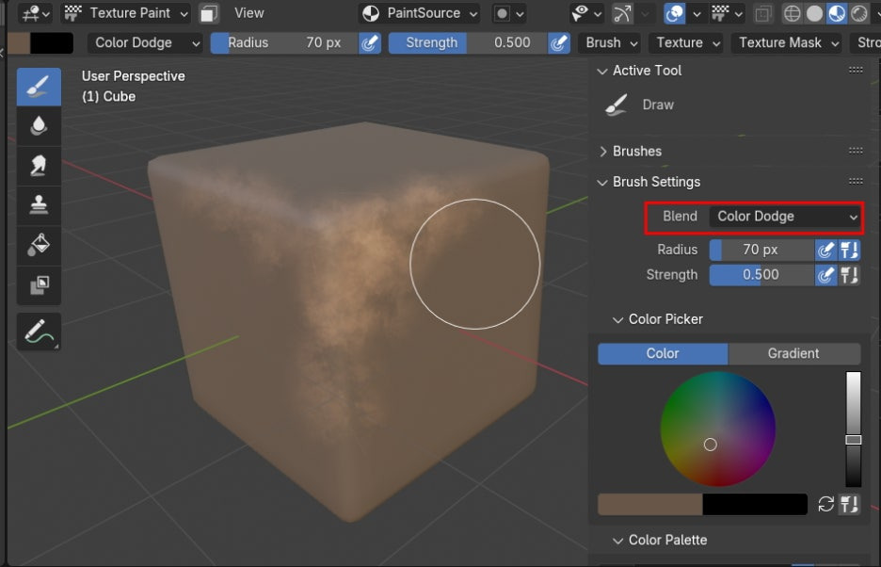
Task: Open the Texture Mask popover menu
Action: 786,42
